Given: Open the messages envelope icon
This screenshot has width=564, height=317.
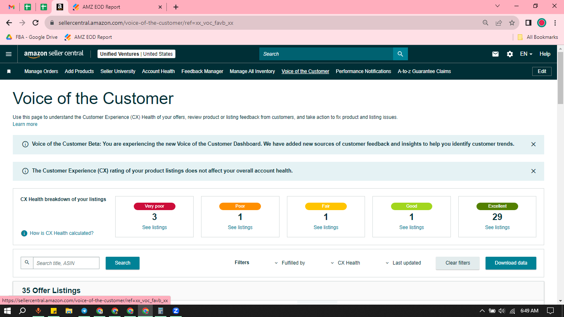Looking at the screenshot, I should (x=495, y=54).
